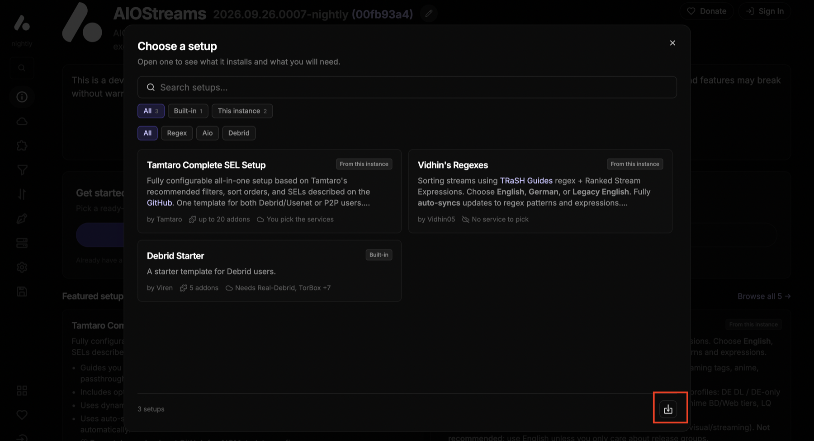Focus the Search setups field

point(407,87)
